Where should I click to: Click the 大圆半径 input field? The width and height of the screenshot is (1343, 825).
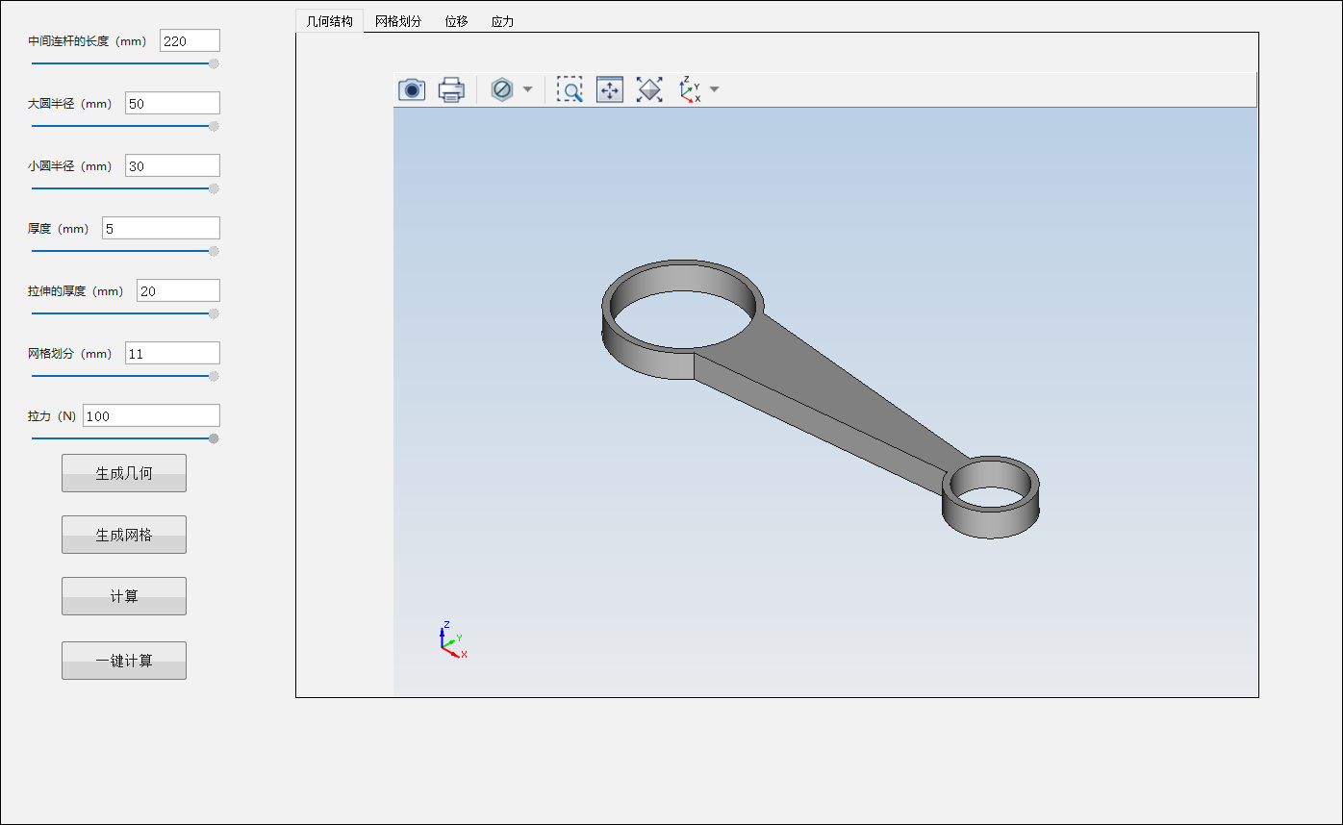[172, 103]
